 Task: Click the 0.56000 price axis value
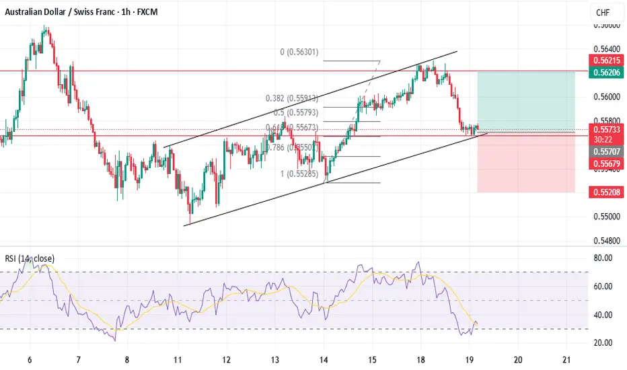click(607, 97)
